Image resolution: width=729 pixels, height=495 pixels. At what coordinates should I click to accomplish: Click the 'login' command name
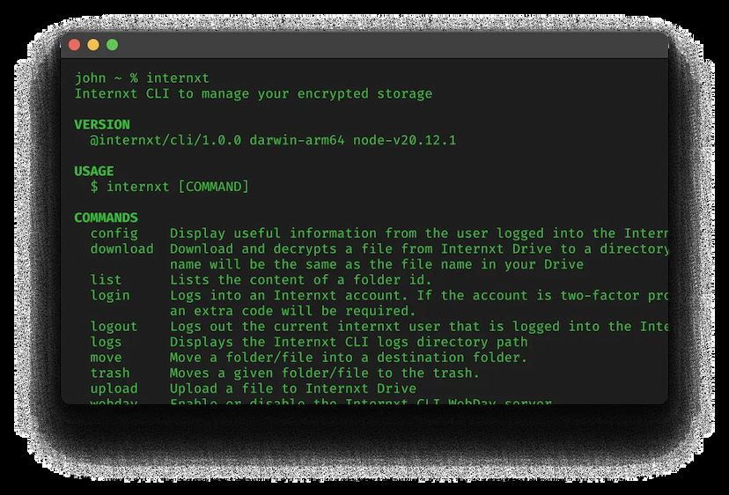[110, 295]
